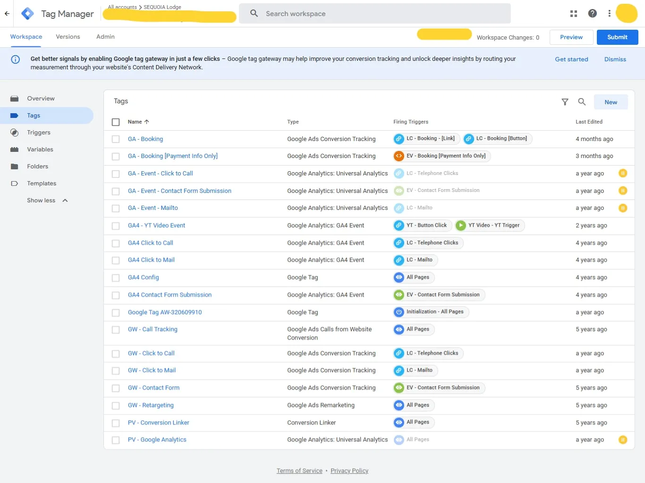This screenshot has width=645, height=483.
Task: Open the GW - Retargeting tag link
Action: pos(151,405)
